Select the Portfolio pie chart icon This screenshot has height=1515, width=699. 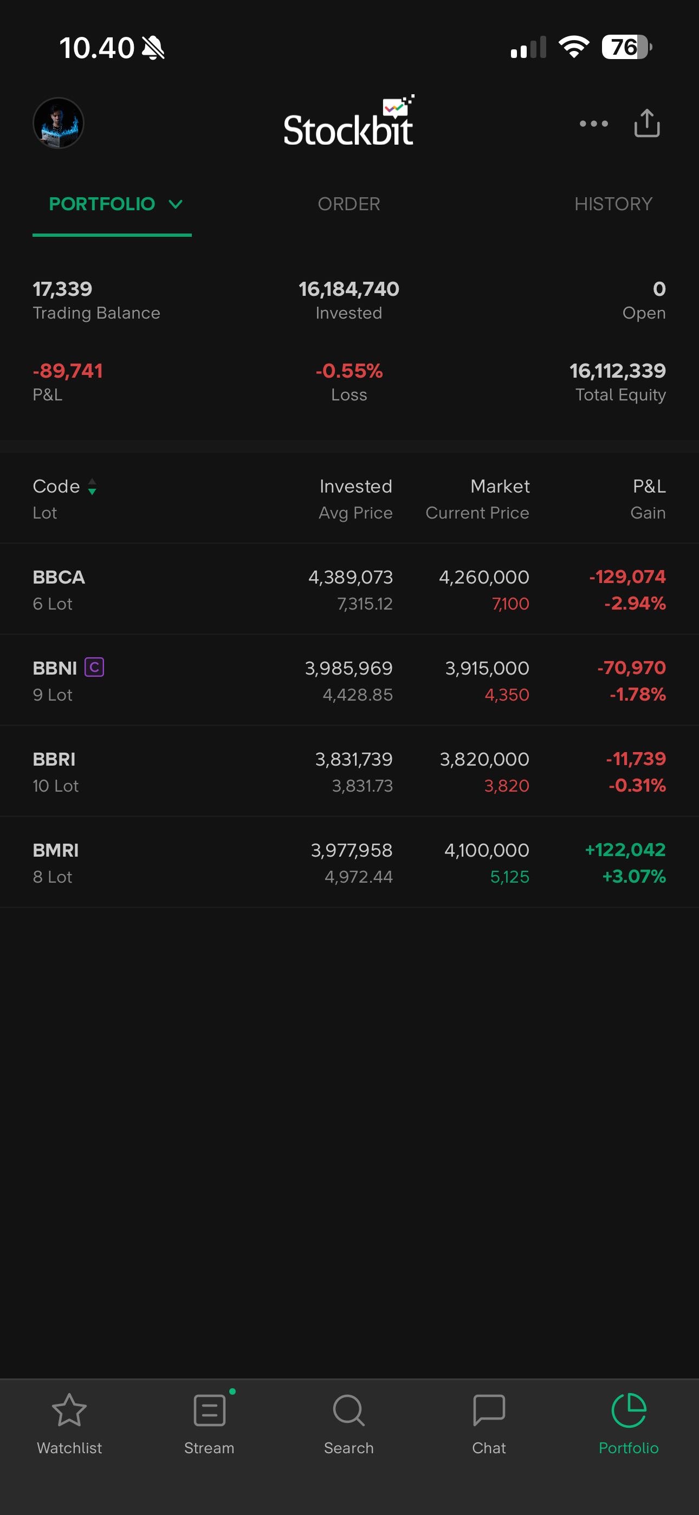(629, 1410)
